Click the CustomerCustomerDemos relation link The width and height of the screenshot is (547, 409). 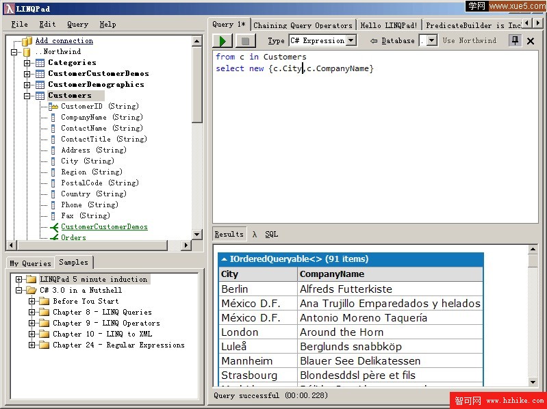click(x=104, y=227)
